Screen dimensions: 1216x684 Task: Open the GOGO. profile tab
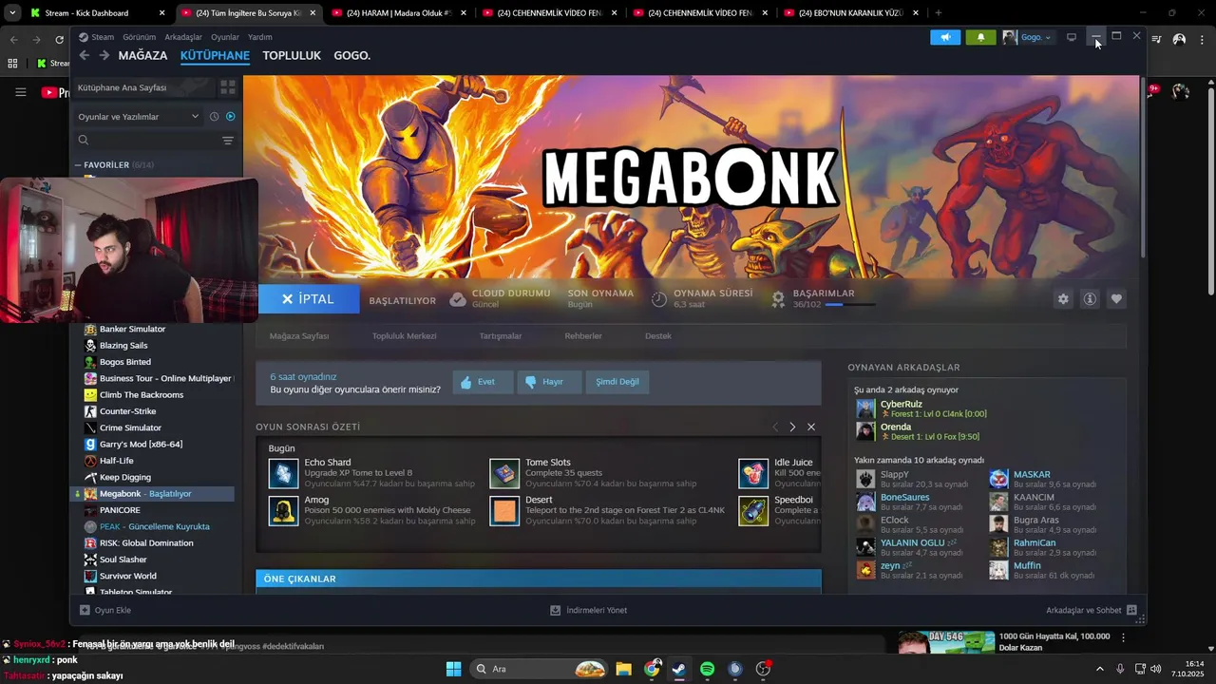coord(352,55)
